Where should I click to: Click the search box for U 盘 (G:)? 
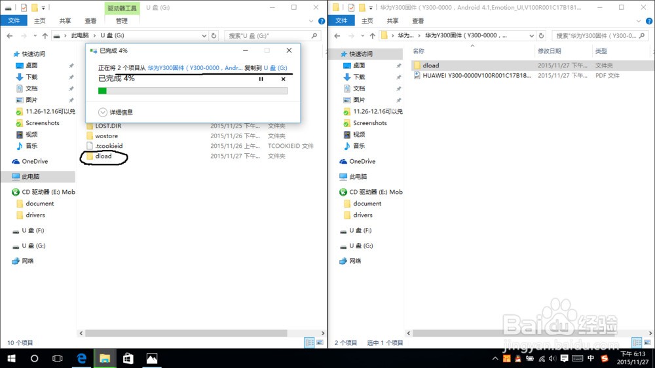pyautogui.click(x=272, y=35)
